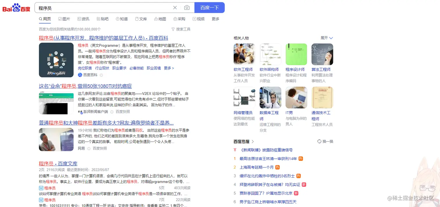The image size is (440, 207).
Task: Click 澎湃新闻客户端 source label
Action: tap(95, 112)
